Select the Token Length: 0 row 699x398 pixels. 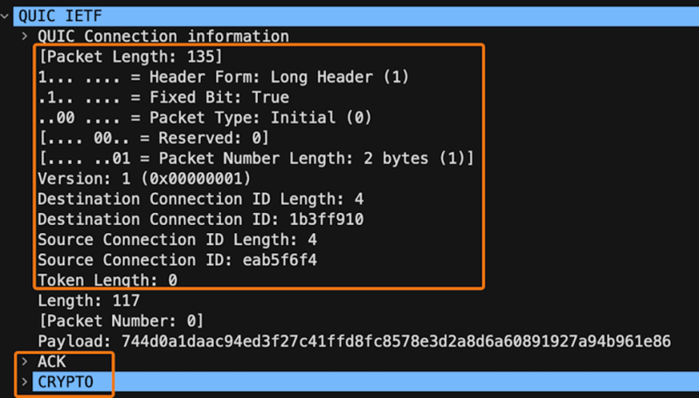[x=107, y=280]
